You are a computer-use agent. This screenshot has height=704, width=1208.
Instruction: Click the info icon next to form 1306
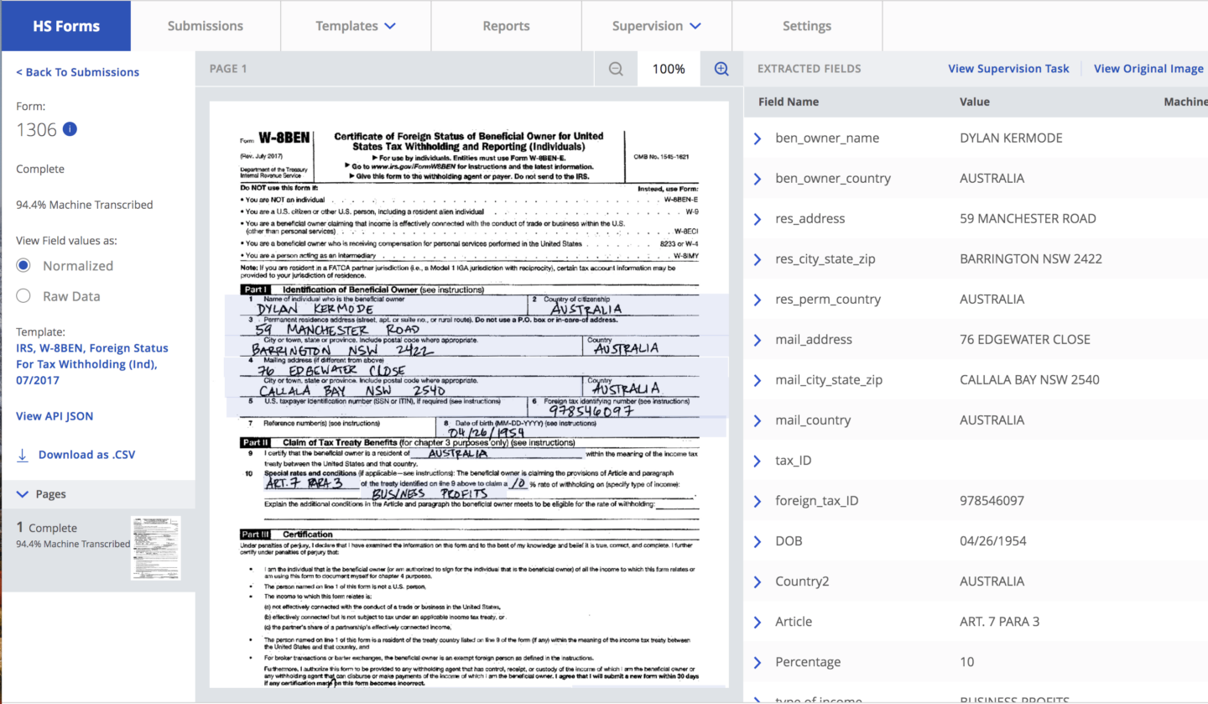[x=70, y=129]
